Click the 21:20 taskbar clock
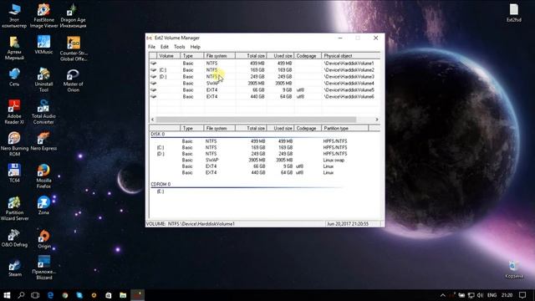Image resolution: width=535 pixels, height=301 pixels. click(507, 295)
